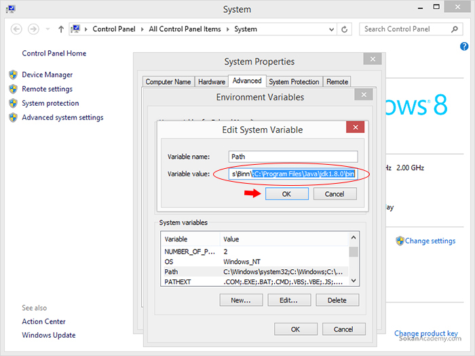This screenshot has height=356, width=475.
Task: Click the Back navigation arrow
Action: pos(16,29)
